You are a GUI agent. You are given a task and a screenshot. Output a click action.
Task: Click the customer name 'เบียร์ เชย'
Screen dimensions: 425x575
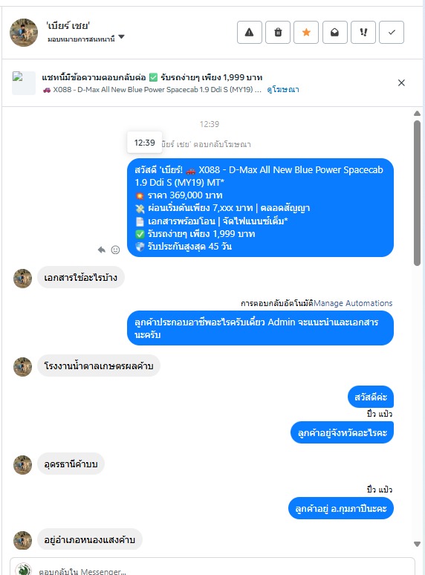pyautogui.click(x=68, y=26)
